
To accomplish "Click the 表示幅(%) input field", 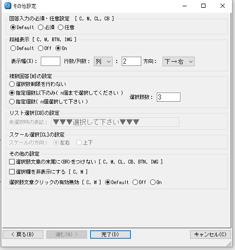I will coord(51,61).
